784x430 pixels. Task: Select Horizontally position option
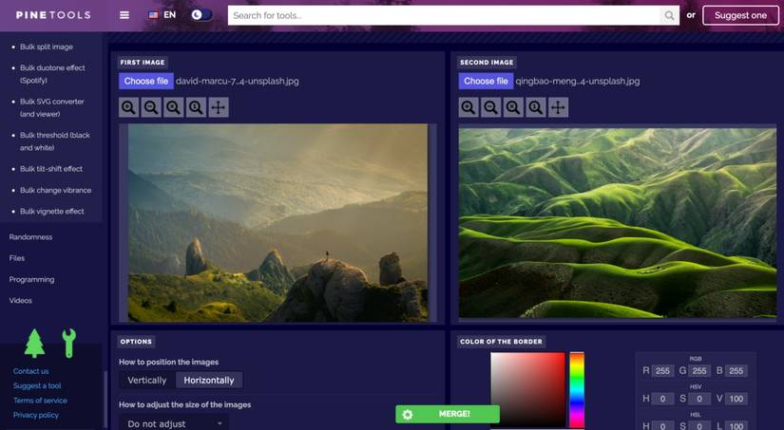209,380
